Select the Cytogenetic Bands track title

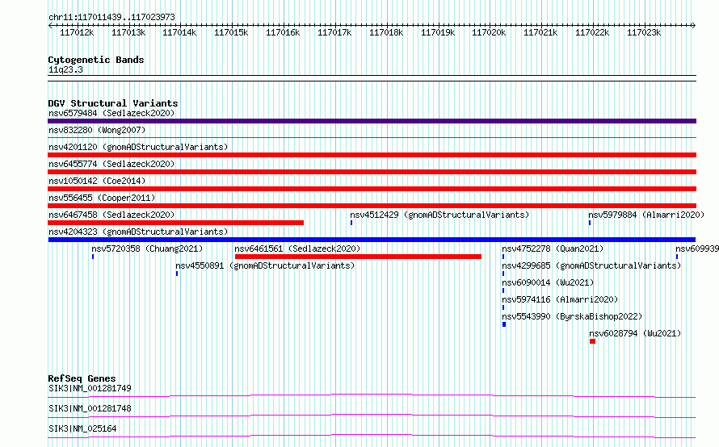(x=96, y=60)
